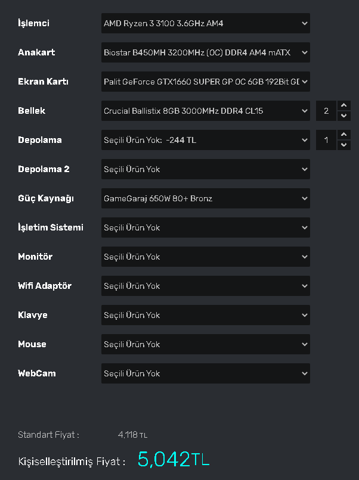Open the İşlemci processor dropdown

[x=205, y=23]
